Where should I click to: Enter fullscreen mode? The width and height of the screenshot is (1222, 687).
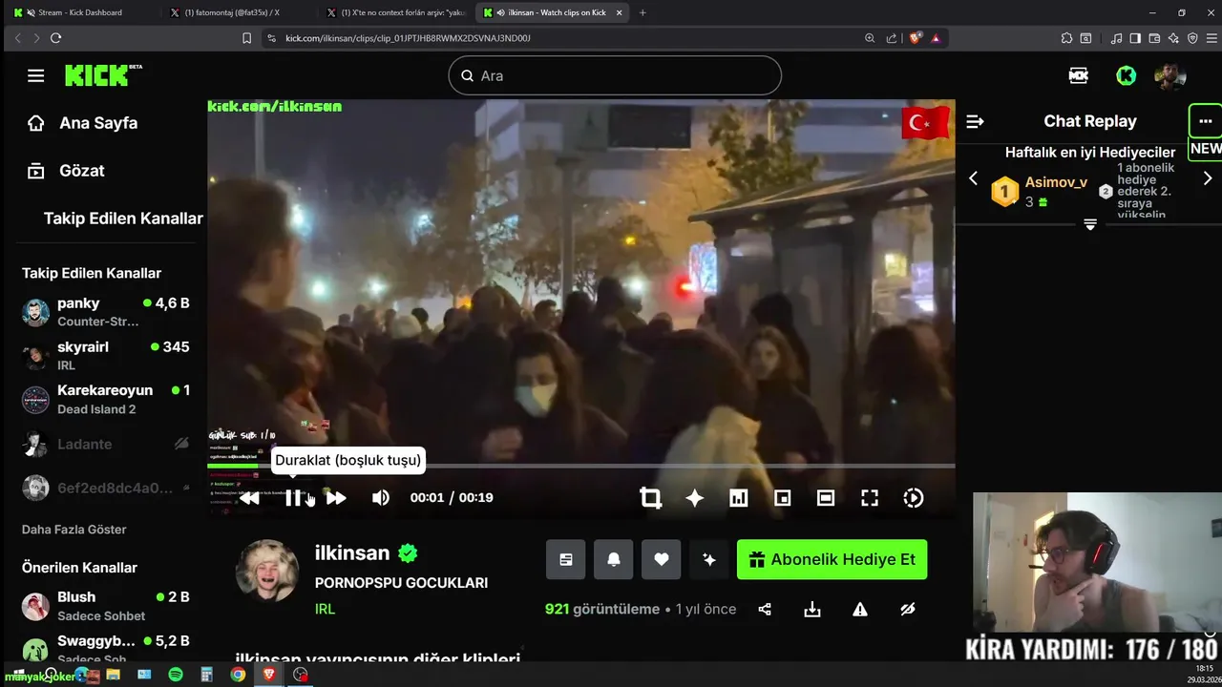click(x=870, y=498)
